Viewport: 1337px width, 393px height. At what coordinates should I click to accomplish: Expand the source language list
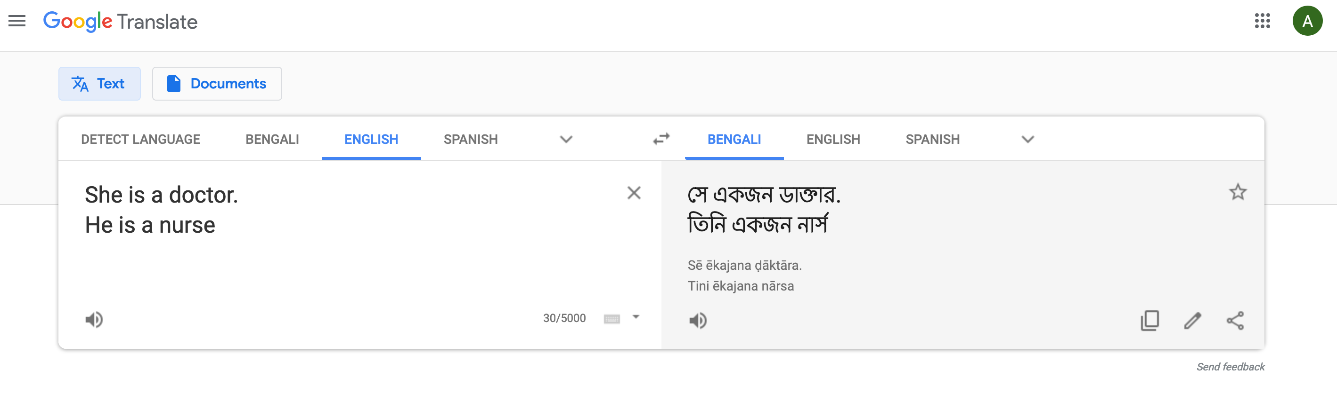[566, 139]
